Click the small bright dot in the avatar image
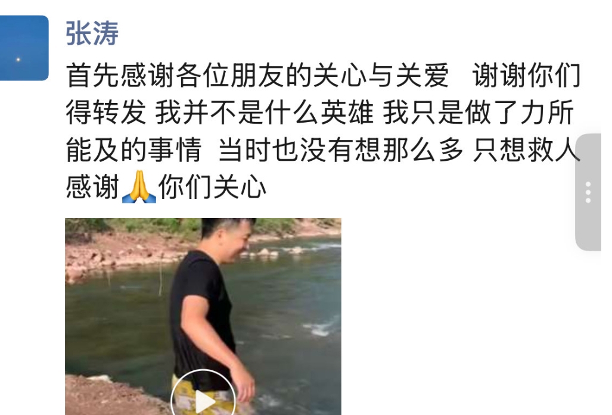Screen dimensions: 612x415 18,60
